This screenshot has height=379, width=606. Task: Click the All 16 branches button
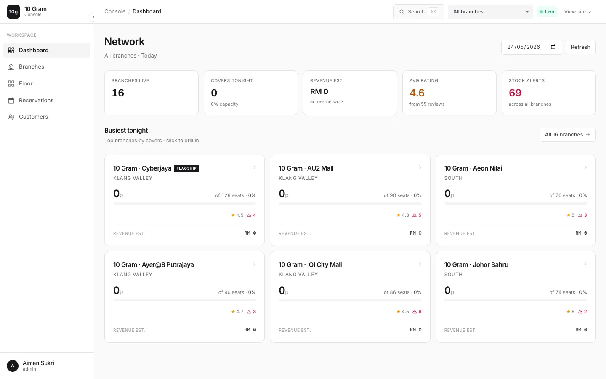tap(568, 135)
